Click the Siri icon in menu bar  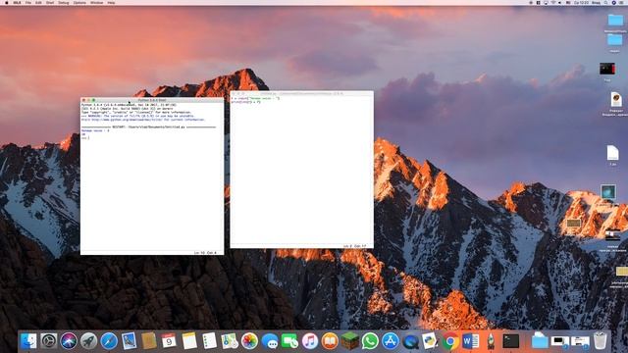pyautogui.click(x=613, y=2)
